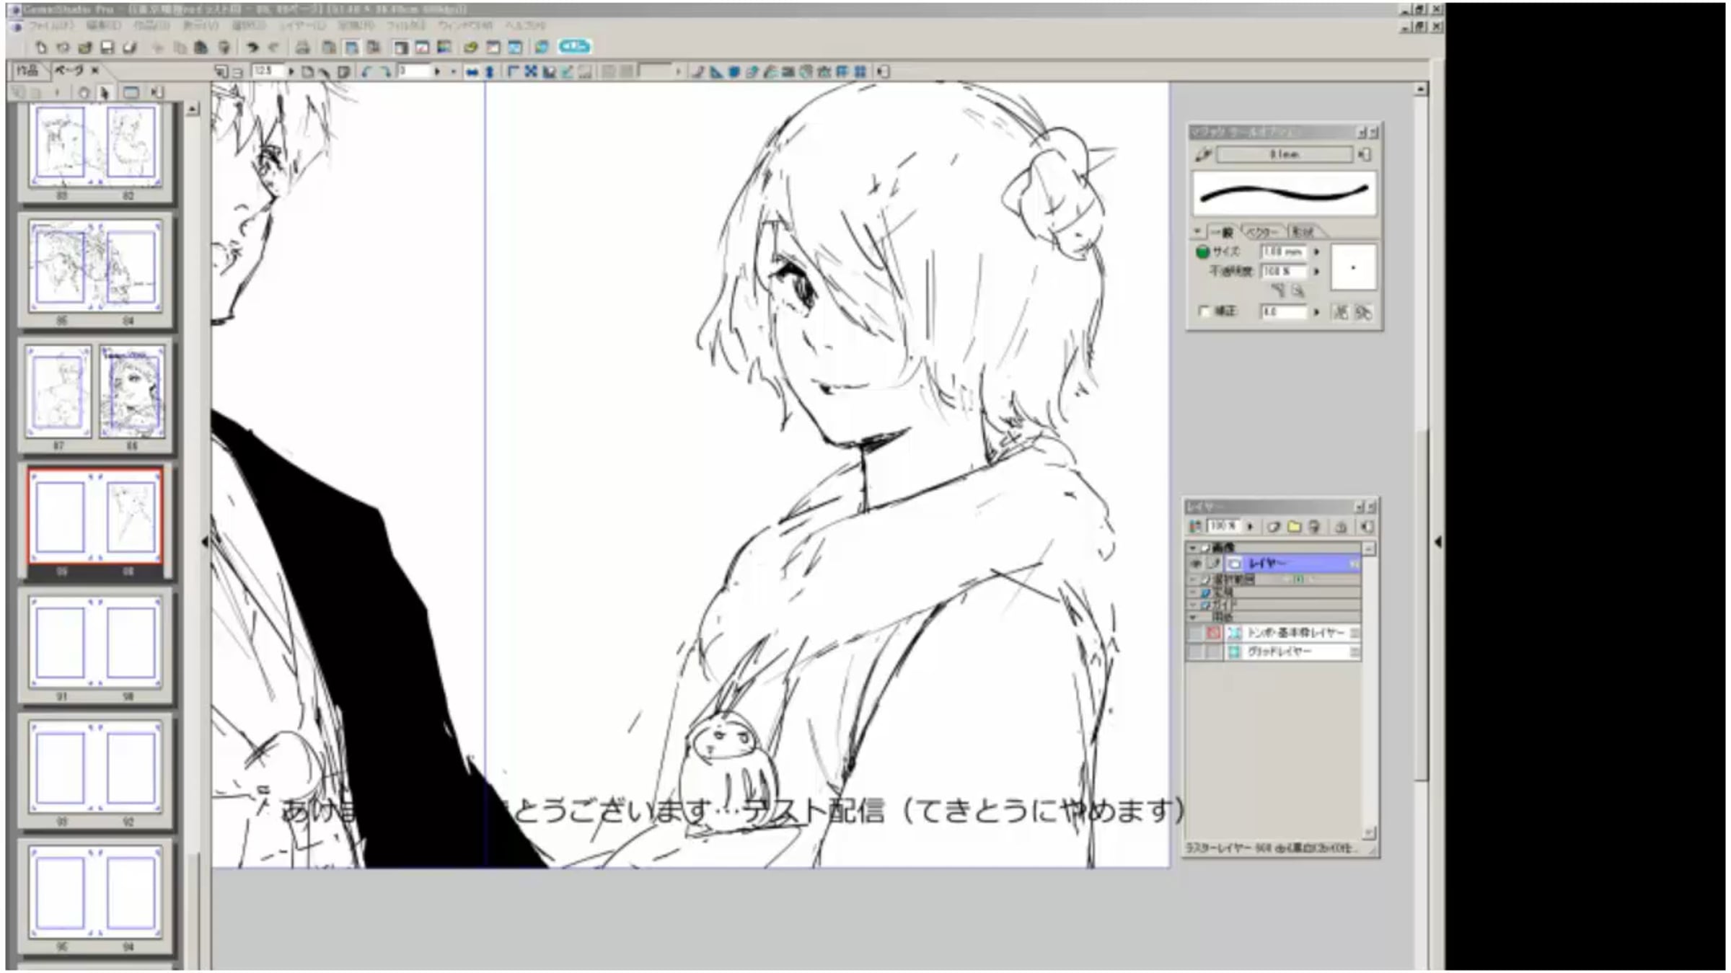Click the New Layer icon in layers panel
This screenshot has width=1731, height=973.
[x=1274, y=527]
